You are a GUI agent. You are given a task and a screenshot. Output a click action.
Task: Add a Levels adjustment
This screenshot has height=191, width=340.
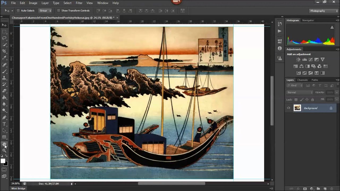tap(305, 59)
